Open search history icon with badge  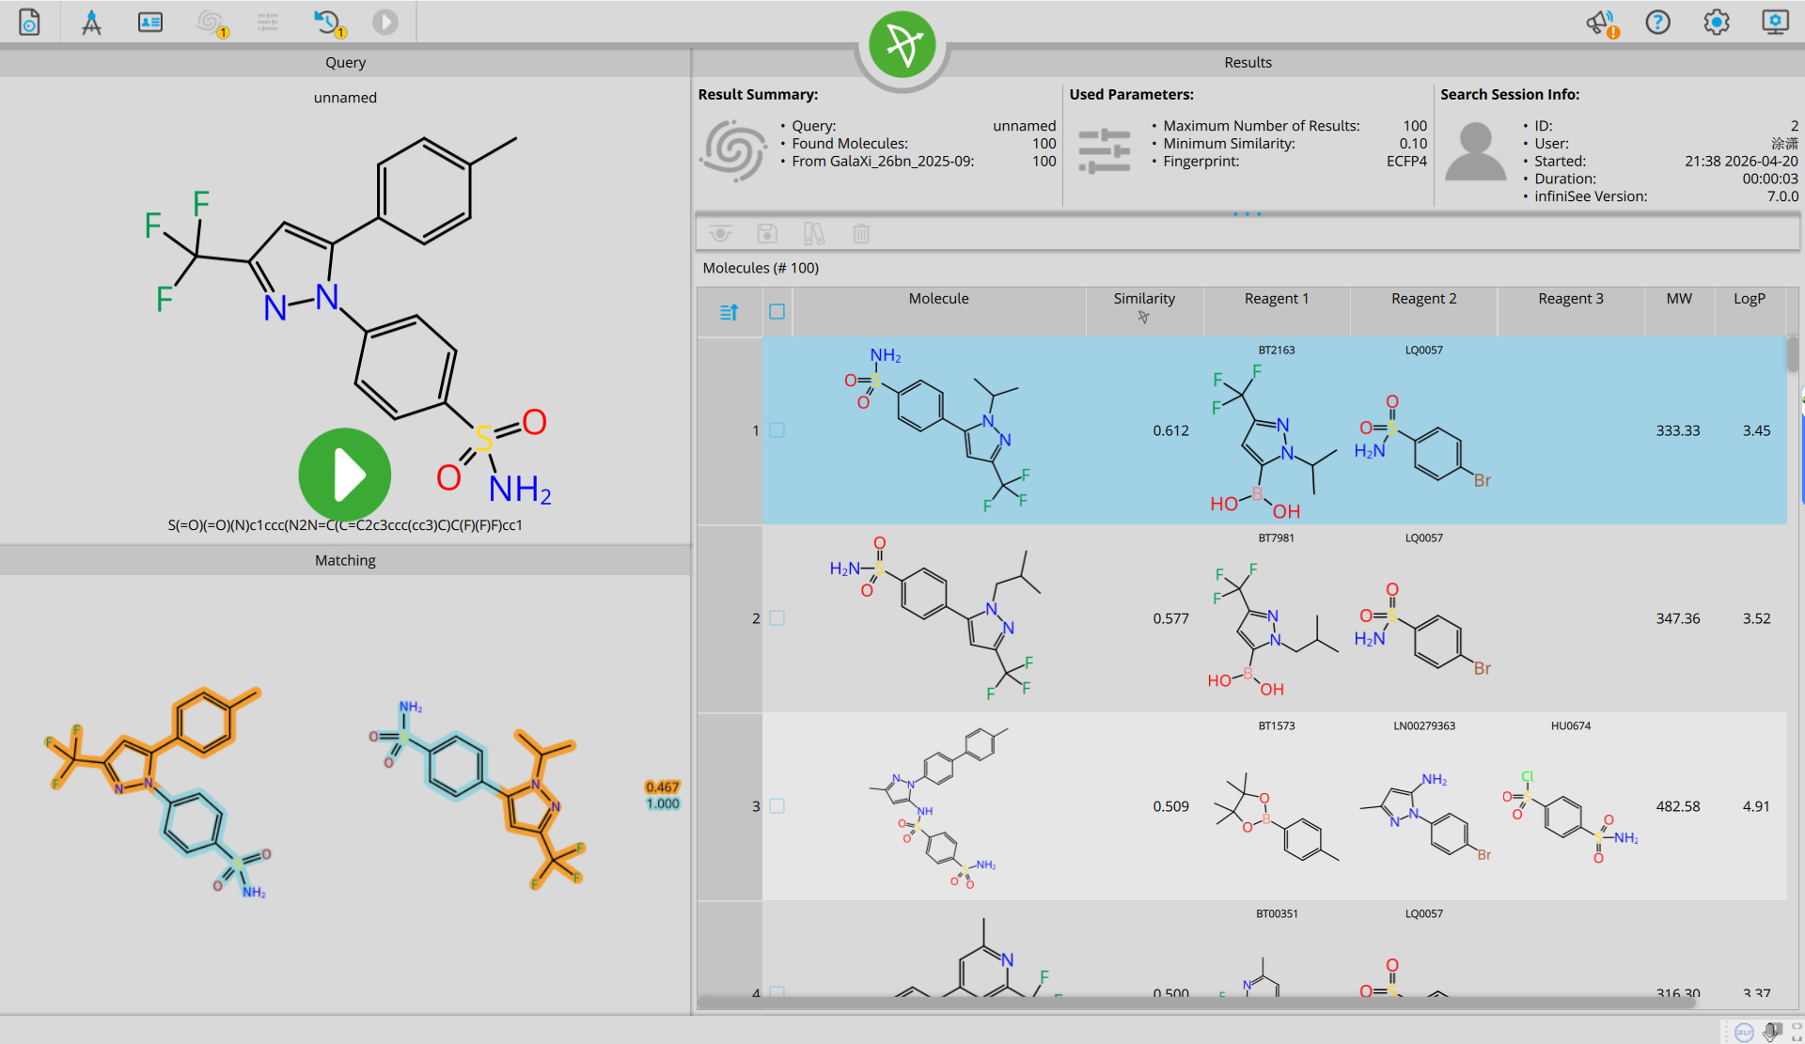(x=329, y=23)
